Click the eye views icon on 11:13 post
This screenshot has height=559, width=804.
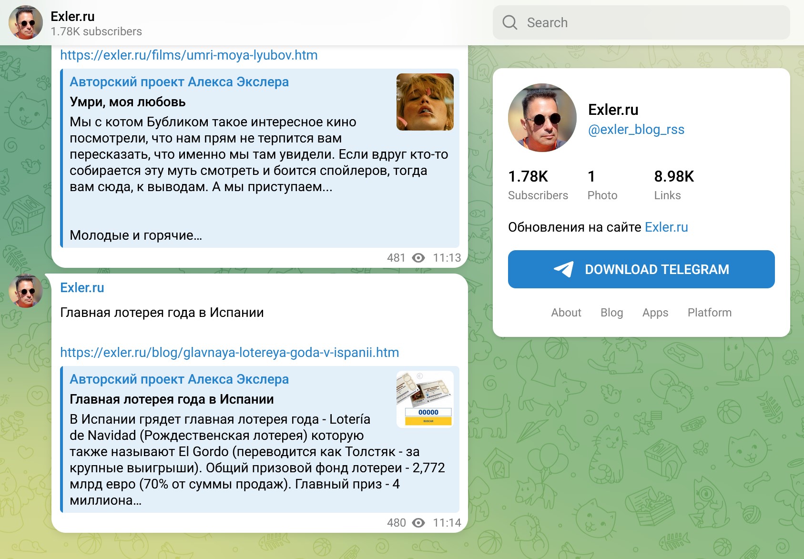tap(418, 258)
